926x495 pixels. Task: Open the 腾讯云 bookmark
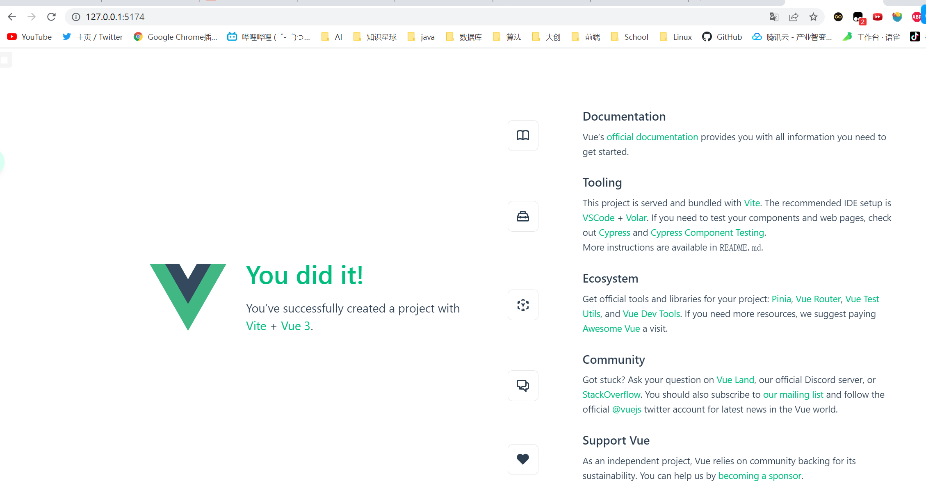tap(792, 37)
